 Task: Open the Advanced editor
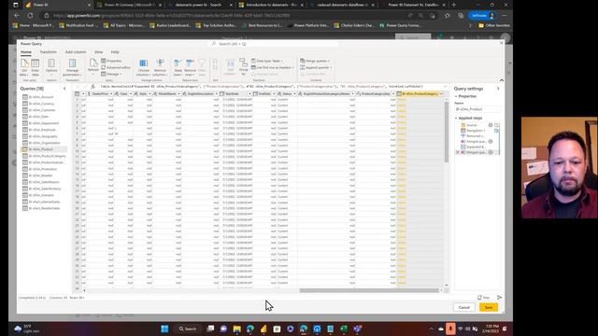(x=116, y=67)
